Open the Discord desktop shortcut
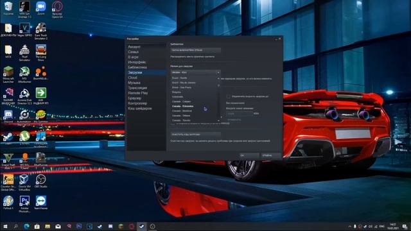The width and height of the screenshot is (411, 231). (8, 116)
